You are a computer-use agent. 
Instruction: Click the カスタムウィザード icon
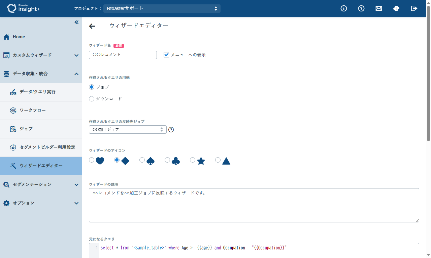[6, 55]
